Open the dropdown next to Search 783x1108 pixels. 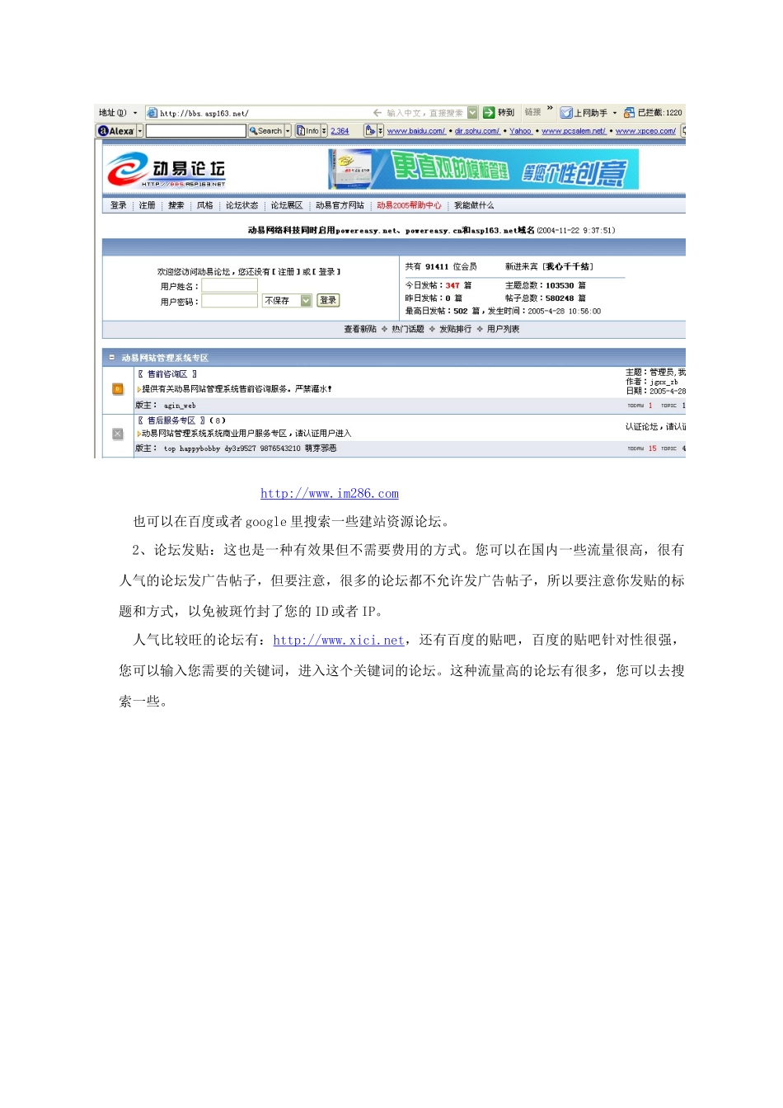tap(288, 131)
